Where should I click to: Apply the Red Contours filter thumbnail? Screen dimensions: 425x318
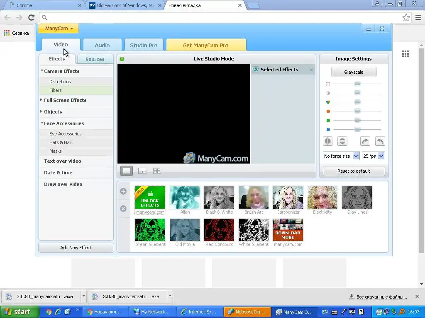pos(219,230)
